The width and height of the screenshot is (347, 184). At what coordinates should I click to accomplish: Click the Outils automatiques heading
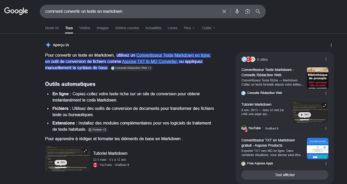click(70, 84)
